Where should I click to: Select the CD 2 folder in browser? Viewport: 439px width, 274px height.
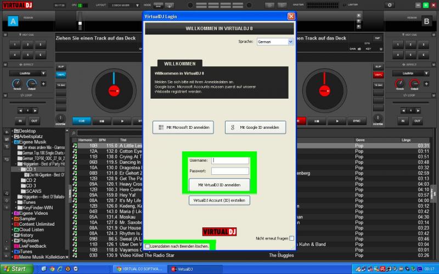coord(31,180)
